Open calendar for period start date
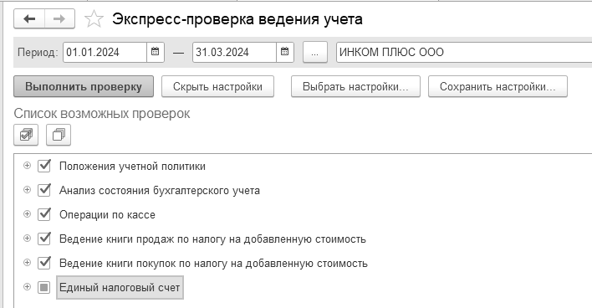This screenshot has height=308, width=592. (x=156, y=52)
